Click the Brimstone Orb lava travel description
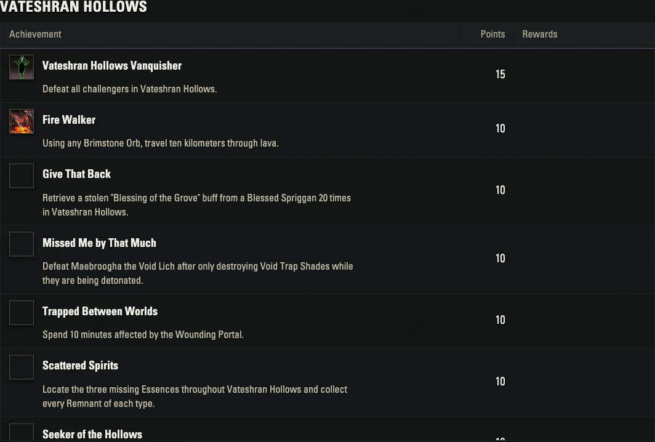Screen dimensions: 655x442 click(x=161, y=143)
